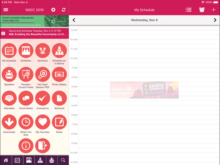Open People's Choice Poster icon

coord(26,75)
